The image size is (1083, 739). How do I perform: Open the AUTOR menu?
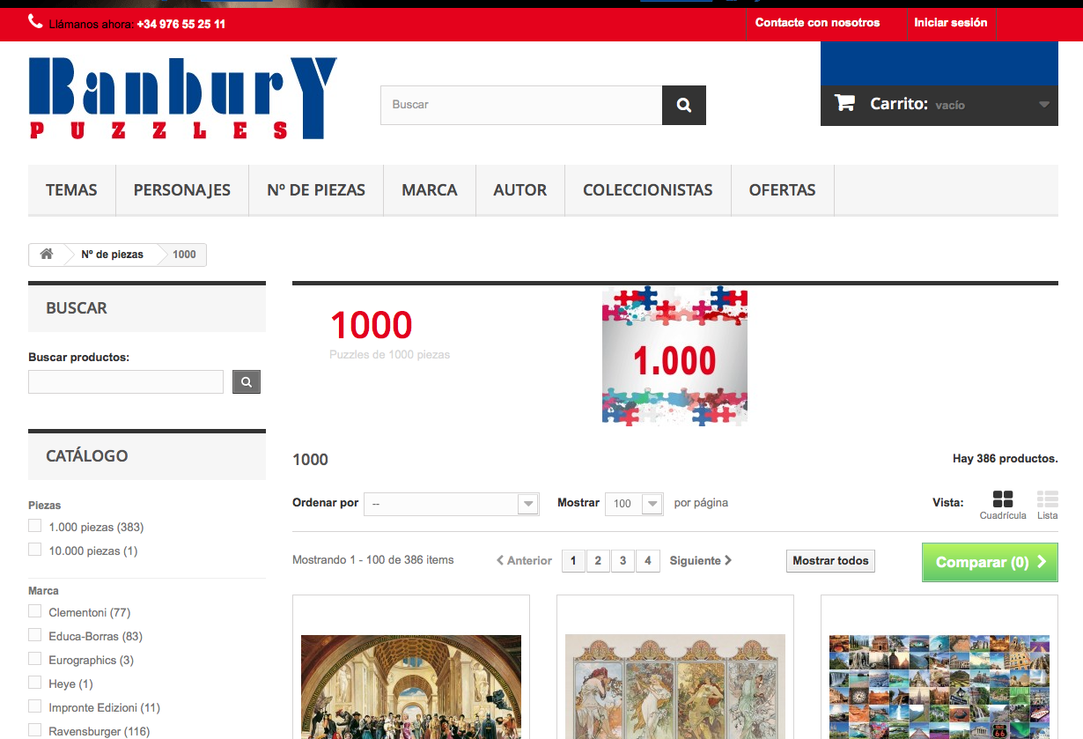520,189
